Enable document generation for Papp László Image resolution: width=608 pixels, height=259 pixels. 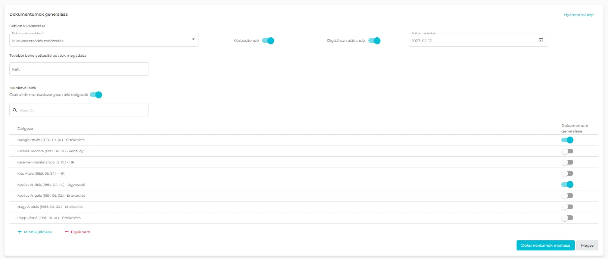pyautogui.click(x=567, y=218)
